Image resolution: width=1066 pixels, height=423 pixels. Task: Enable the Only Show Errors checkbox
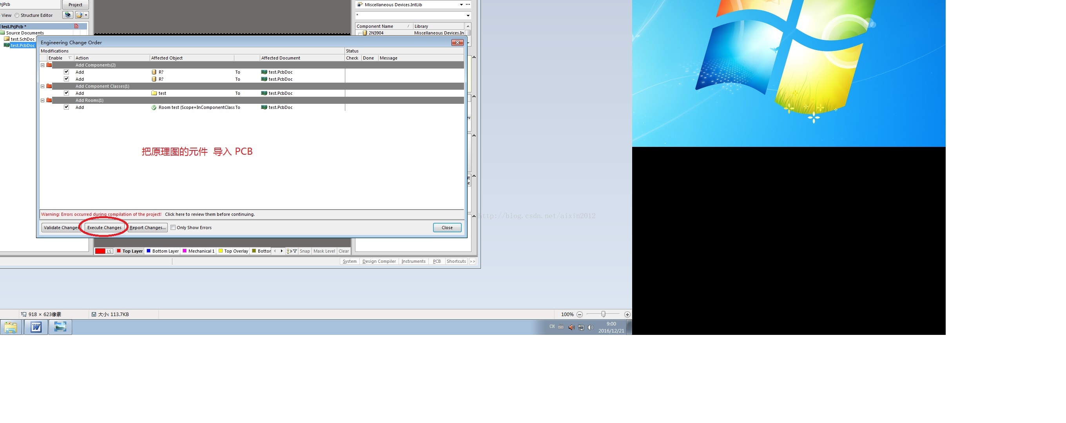tap(173, 228)
